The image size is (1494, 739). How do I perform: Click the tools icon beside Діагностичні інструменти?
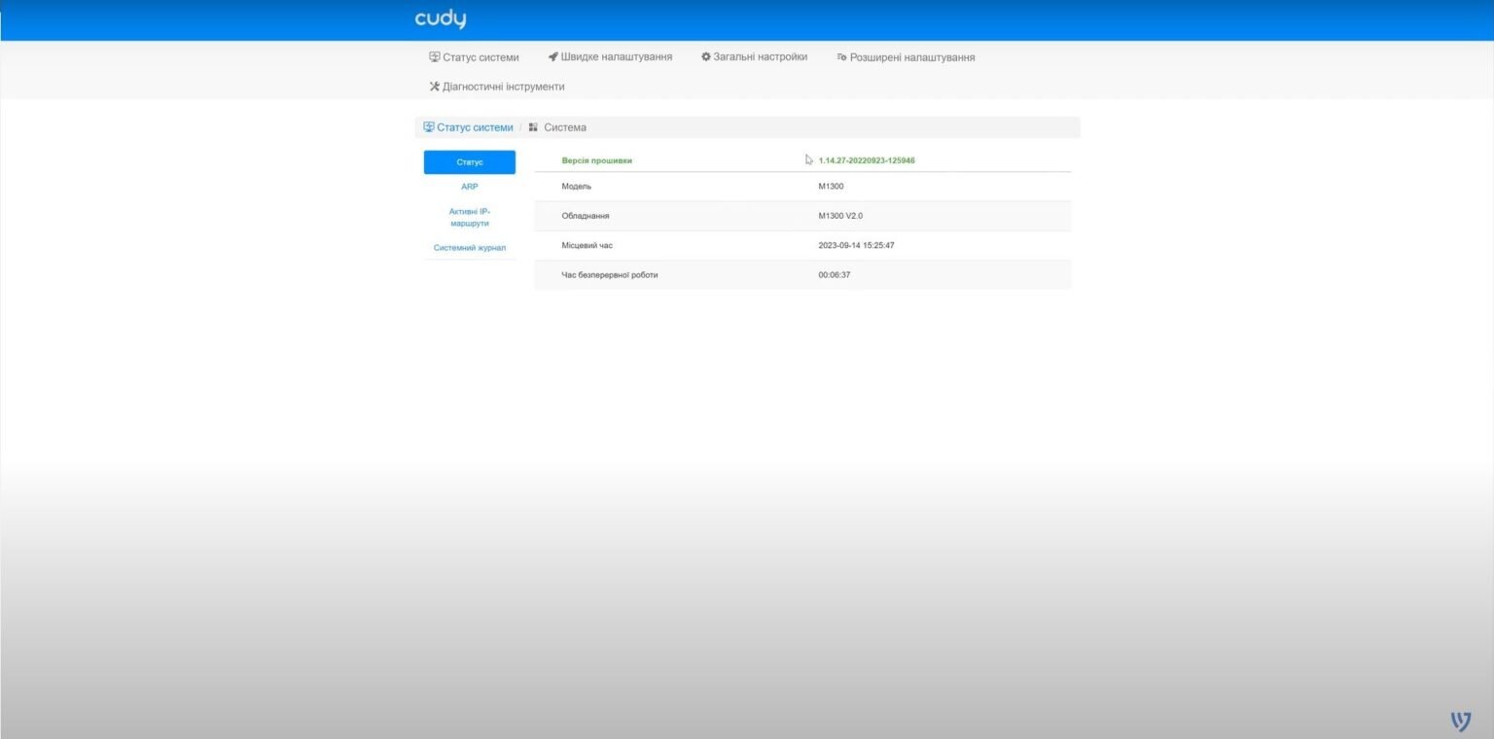pyautogui.click(x=435, y=87)
